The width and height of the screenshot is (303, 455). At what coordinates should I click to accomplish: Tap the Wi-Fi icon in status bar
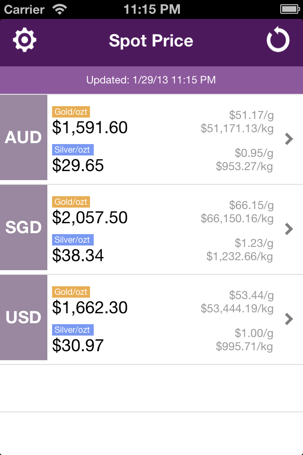tap(60, 9)
